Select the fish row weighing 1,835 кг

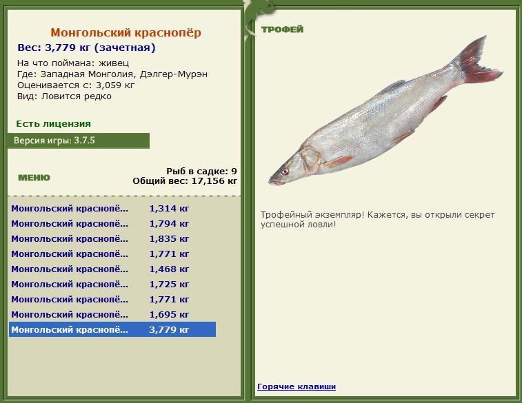tap(112, 239)
